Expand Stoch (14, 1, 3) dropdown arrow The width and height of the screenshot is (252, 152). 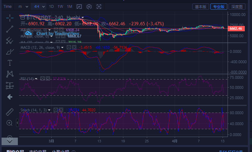point(49,110)
